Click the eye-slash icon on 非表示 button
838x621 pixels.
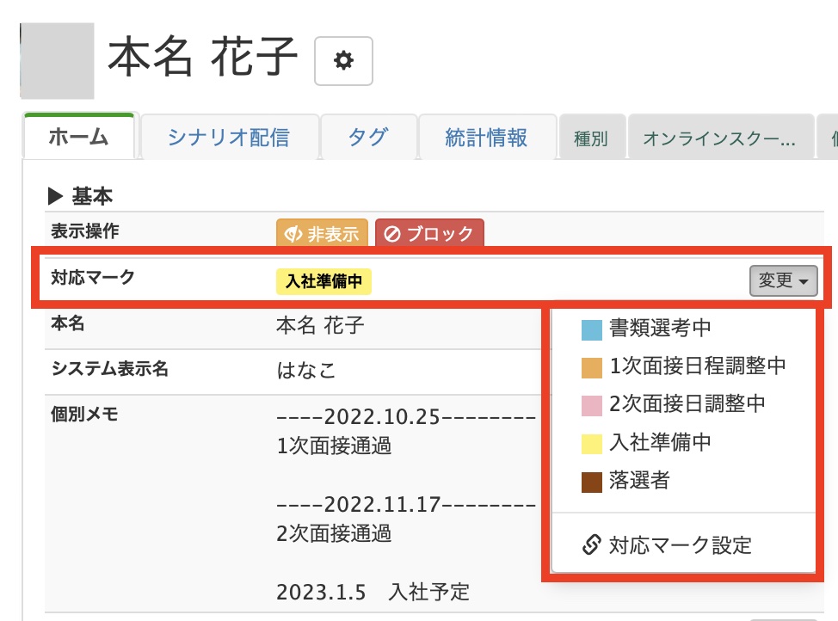tap(293, 232)
